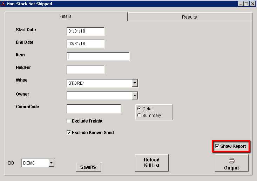Switch to the Results tab
Screen dimensions: 257x181
(x=189, y=17)
